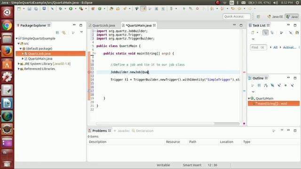This screenshot has height=169, width=301.
Task: Open Package Explorer view menu triangle
Action: pos(81,32)
